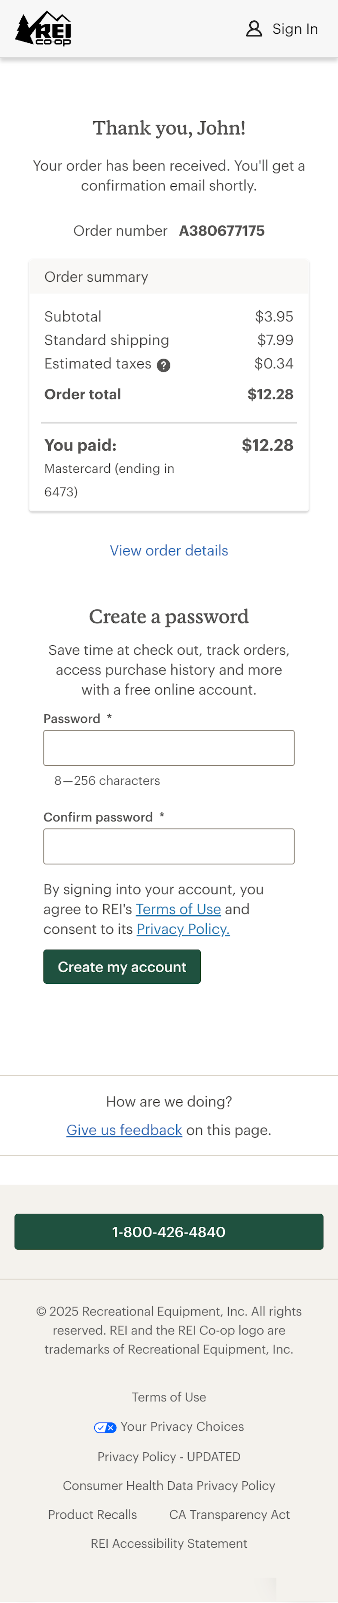Viewport: 338px width, 1603px height.
Task: Click the REI Co-op logo
Action: point(43,29)
